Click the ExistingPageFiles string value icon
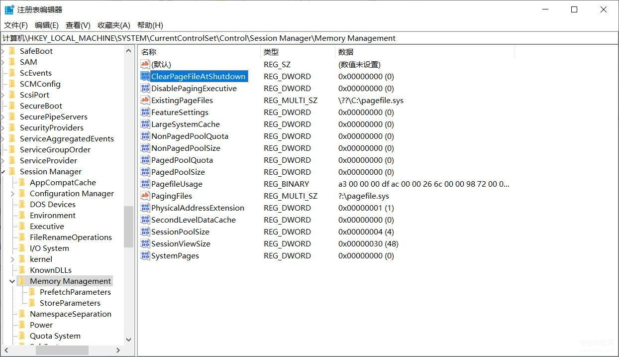This screenshot has width=619, height=357. click(145, 100)
